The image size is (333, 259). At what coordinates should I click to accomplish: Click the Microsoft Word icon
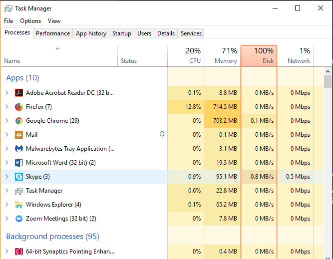(19, 163)
